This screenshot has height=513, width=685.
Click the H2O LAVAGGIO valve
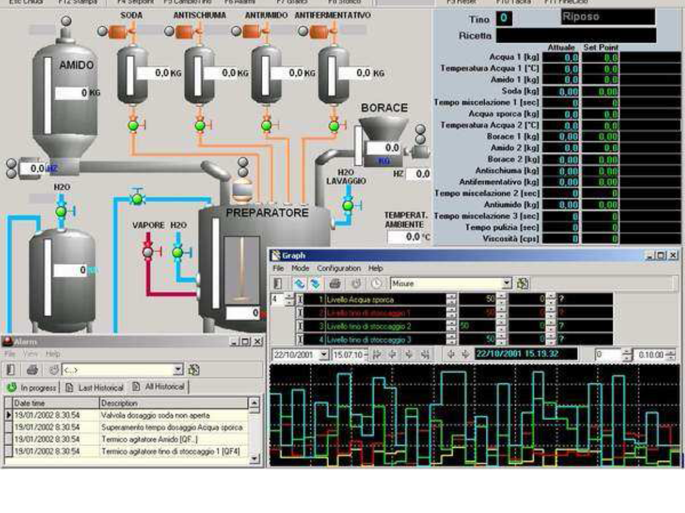(348, 205)
